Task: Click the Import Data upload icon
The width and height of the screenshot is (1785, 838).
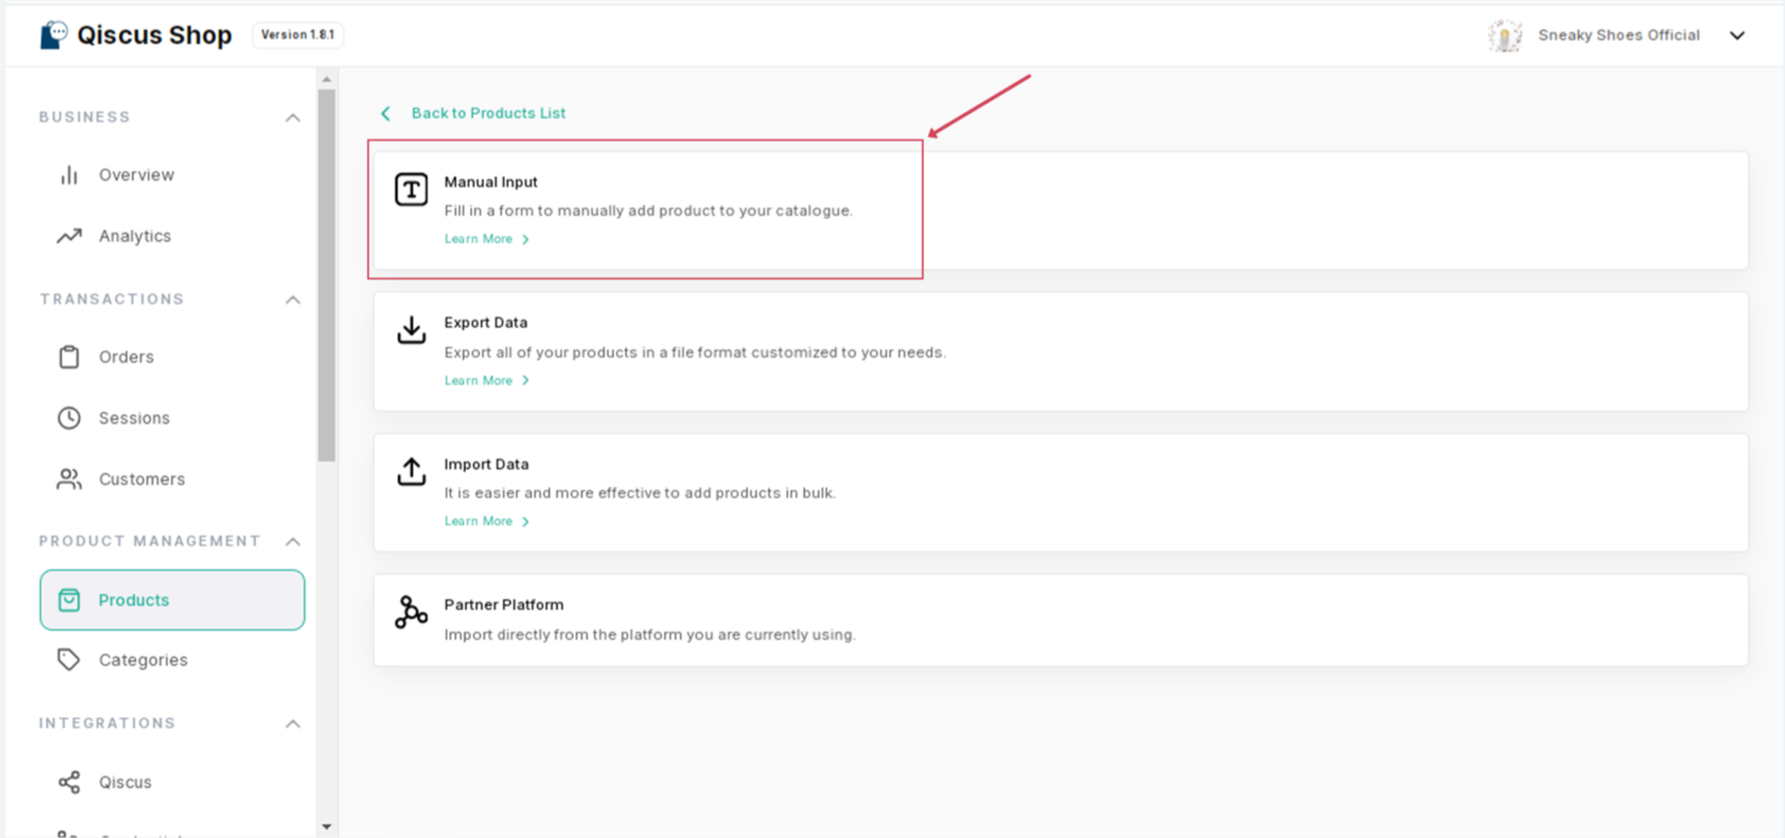Action: (411, 471)
